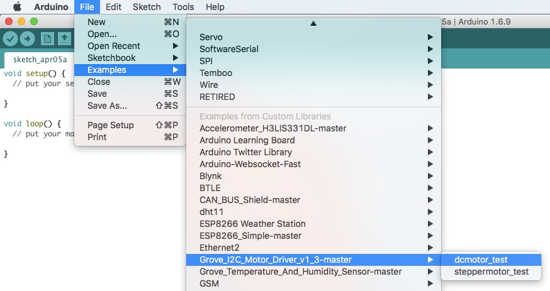Click the New sketch toolbar icon
Screen dimensions: 550x291
tap(48, 39)
